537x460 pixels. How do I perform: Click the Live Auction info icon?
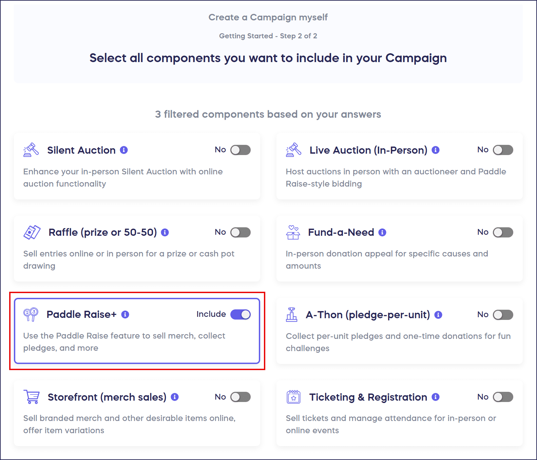point(436,150)
